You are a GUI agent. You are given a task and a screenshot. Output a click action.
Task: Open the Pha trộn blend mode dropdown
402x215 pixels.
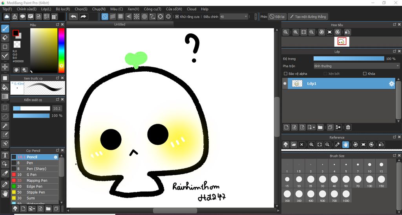coord(356,66)
